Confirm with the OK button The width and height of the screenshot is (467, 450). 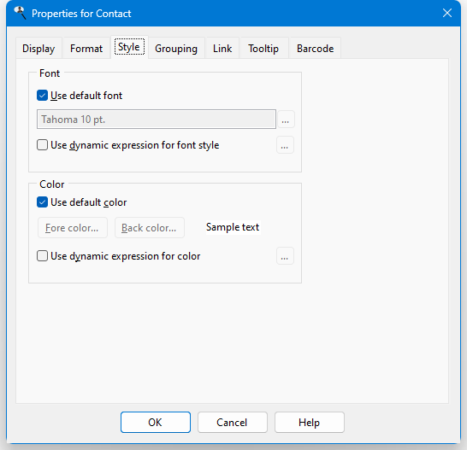pyautogui.click(x=156, y=423)
